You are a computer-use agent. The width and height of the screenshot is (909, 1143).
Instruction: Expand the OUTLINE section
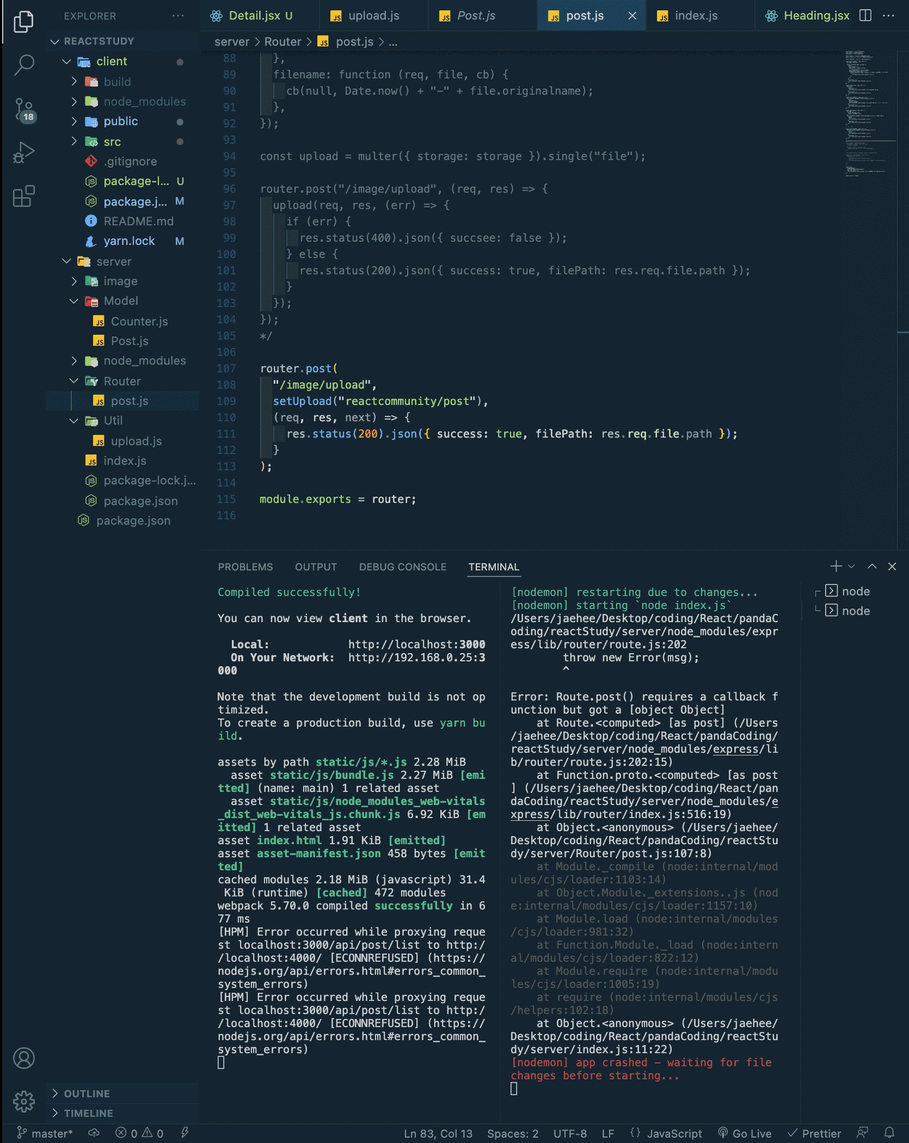click(122, 1094)
